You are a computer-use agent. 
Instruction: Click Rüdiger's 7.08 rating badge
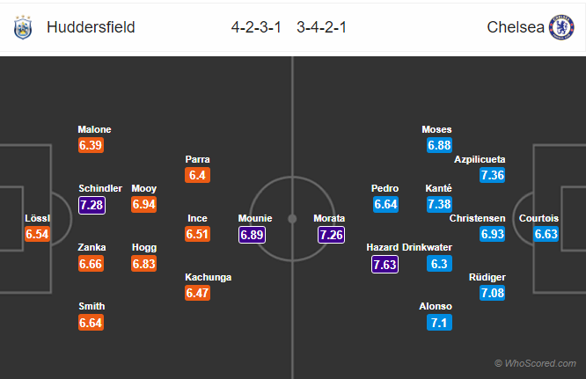point(492,293)
